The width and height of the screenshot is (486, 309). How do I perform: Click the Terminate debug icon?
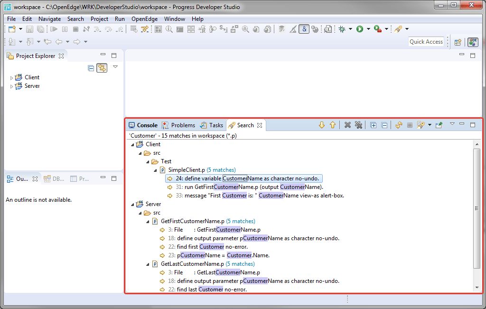pos(75,29)
